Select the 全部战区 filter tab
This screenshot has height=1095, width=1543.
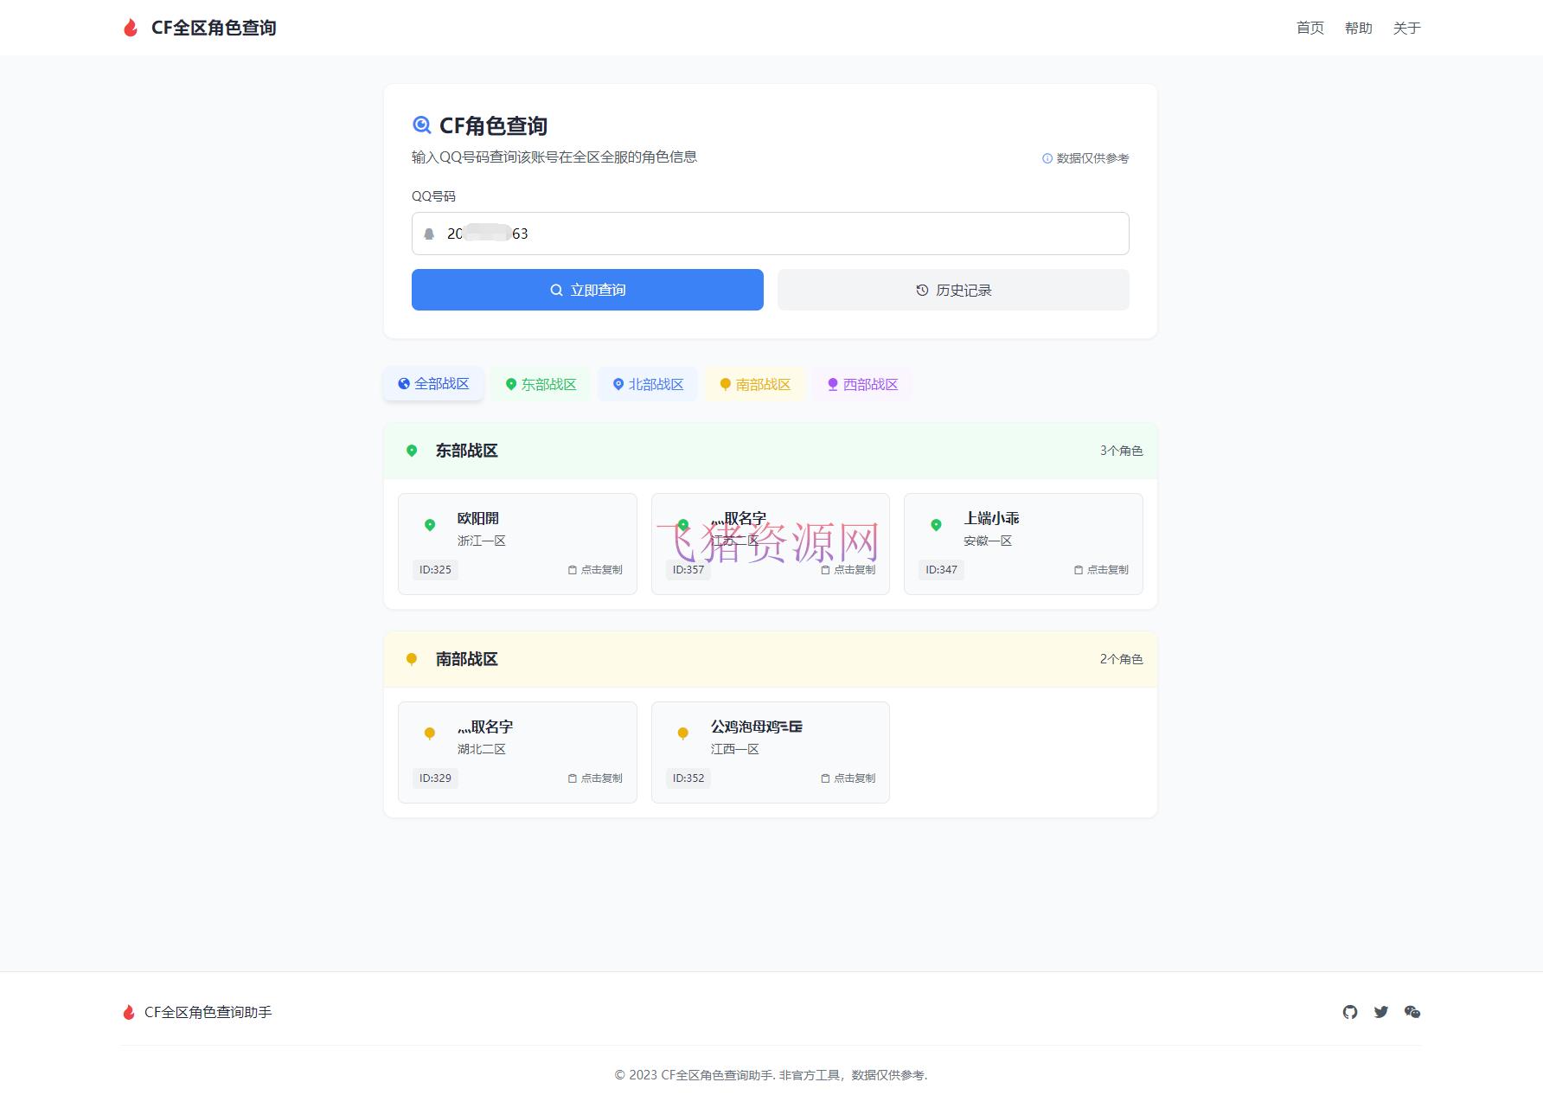pos(433,384)
